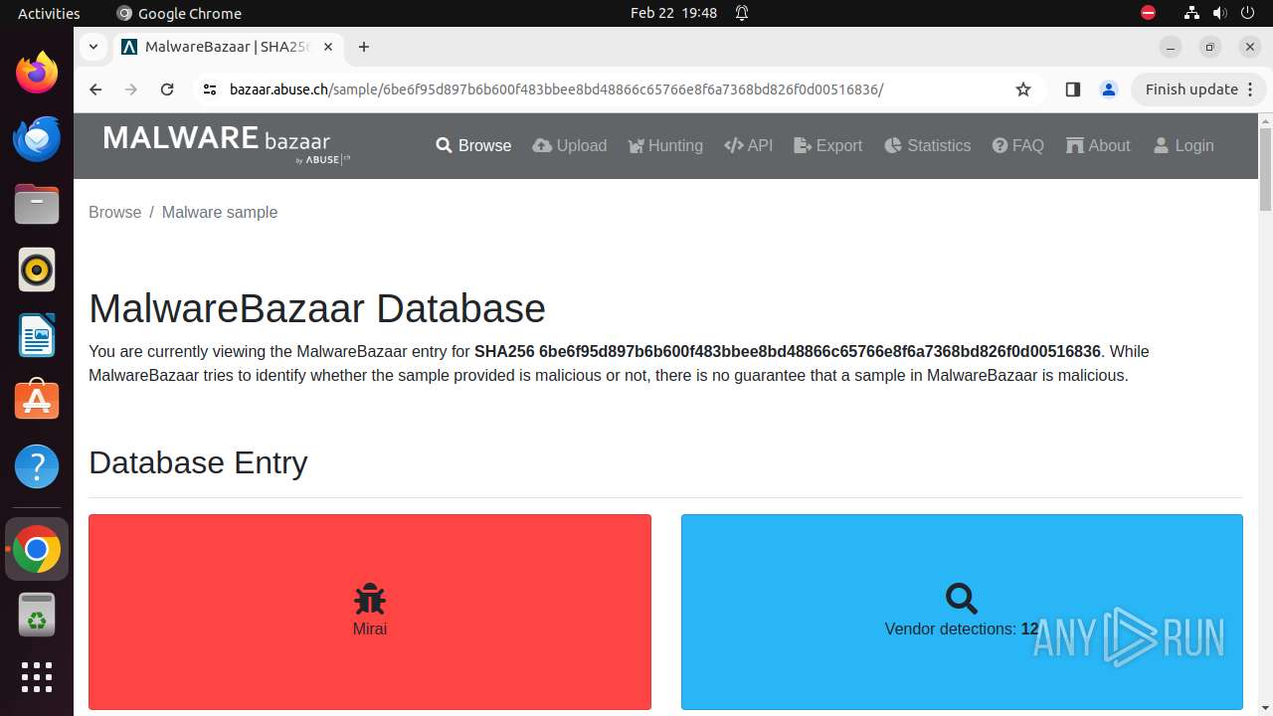1273x716 pixels.
Task: Launch Thunderbird mail from the dock
Action: pos(37,138)
